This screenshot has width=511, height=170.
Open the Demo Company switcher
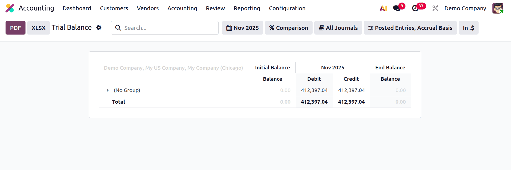tap(465, 8)
